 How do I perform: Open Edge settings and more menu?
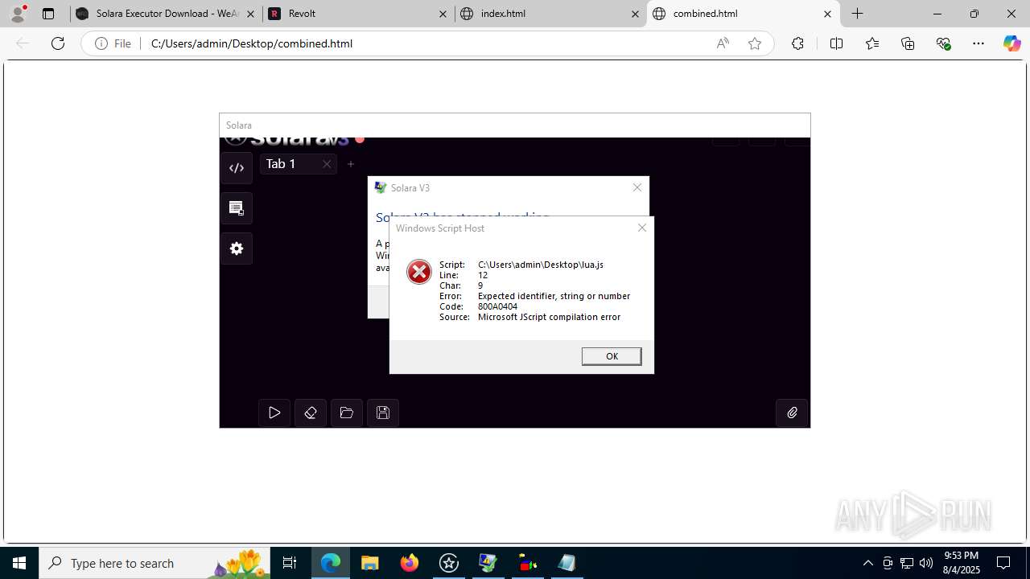coord(978,43)
